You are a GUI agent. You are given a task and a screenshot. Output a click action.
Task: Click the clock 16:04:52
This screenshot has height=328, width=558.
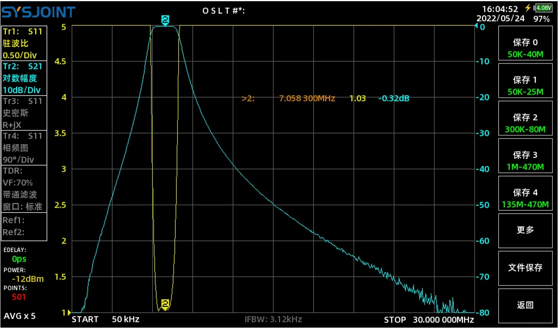click(500, 9)
